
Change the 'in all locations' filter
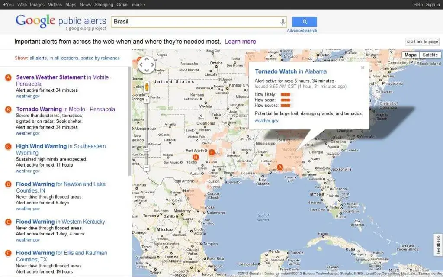(x=64, y=58)
